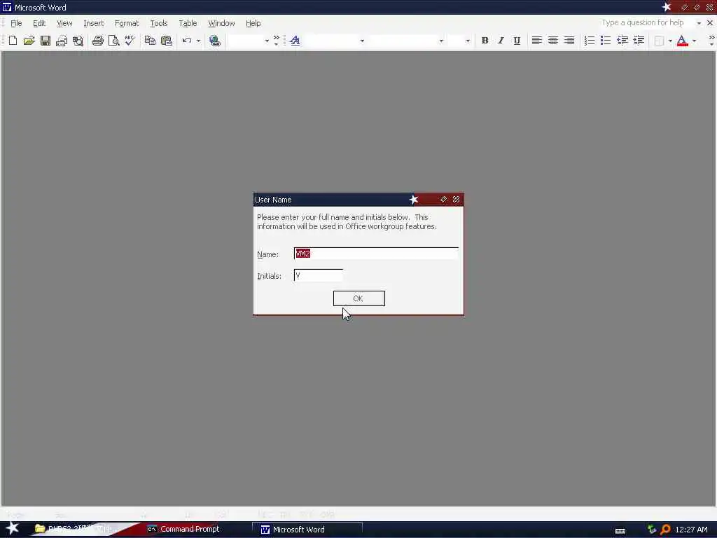Screen dimensions: 717x538
Task: Open the Window menu
Action: click(x=221, y=23)
